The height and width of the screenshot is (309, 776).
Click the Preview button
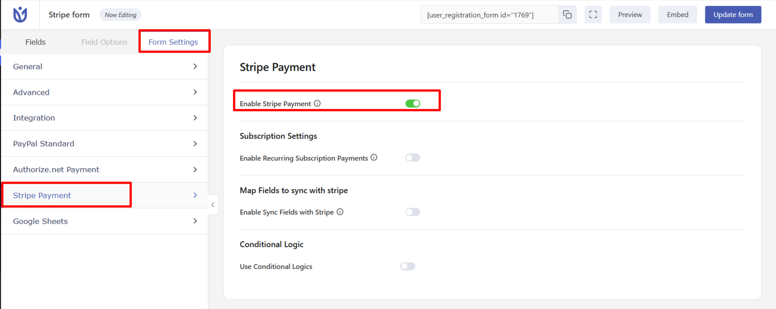(x=630, y=15)
